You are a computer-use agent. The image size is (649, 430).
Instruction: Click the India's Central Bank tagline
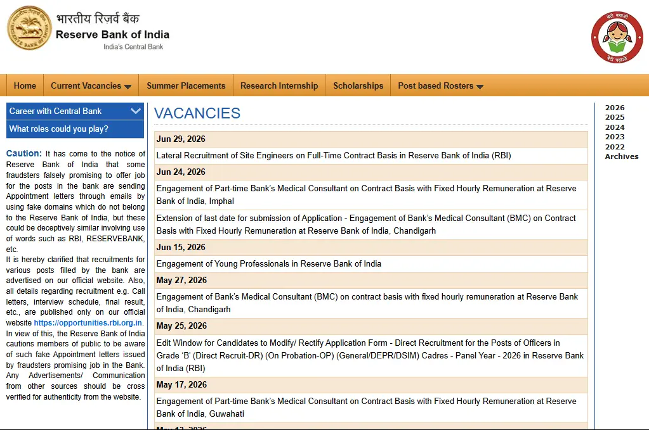[133, 47]
